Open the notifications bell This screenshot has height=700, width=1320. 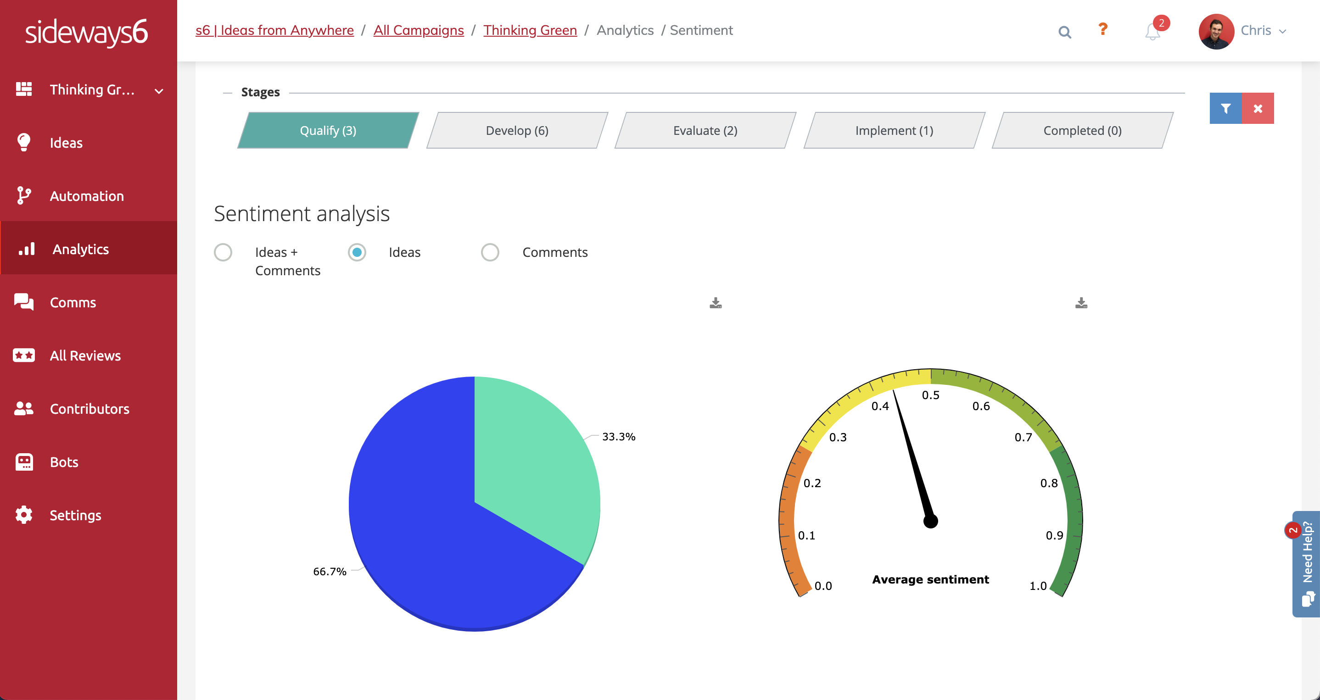click(1152, 32)
